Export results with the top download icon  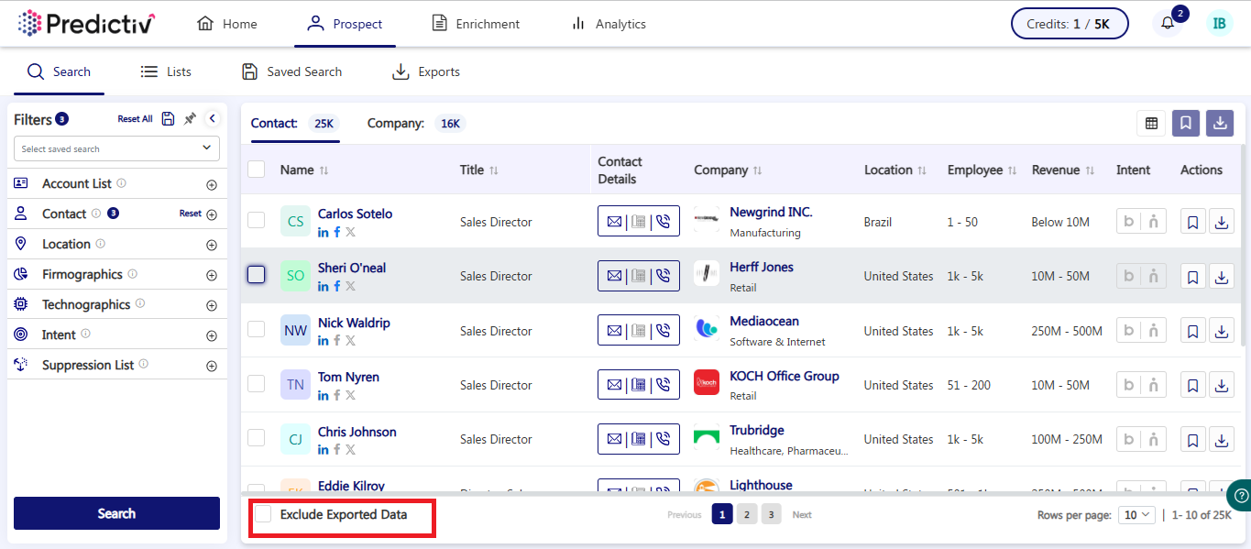click(x=1220, y=124)
